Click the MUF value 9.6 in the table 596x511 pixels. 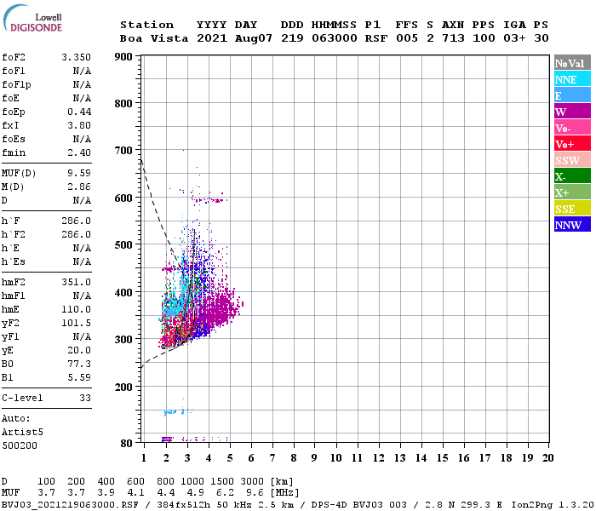[x=255, y=493]
